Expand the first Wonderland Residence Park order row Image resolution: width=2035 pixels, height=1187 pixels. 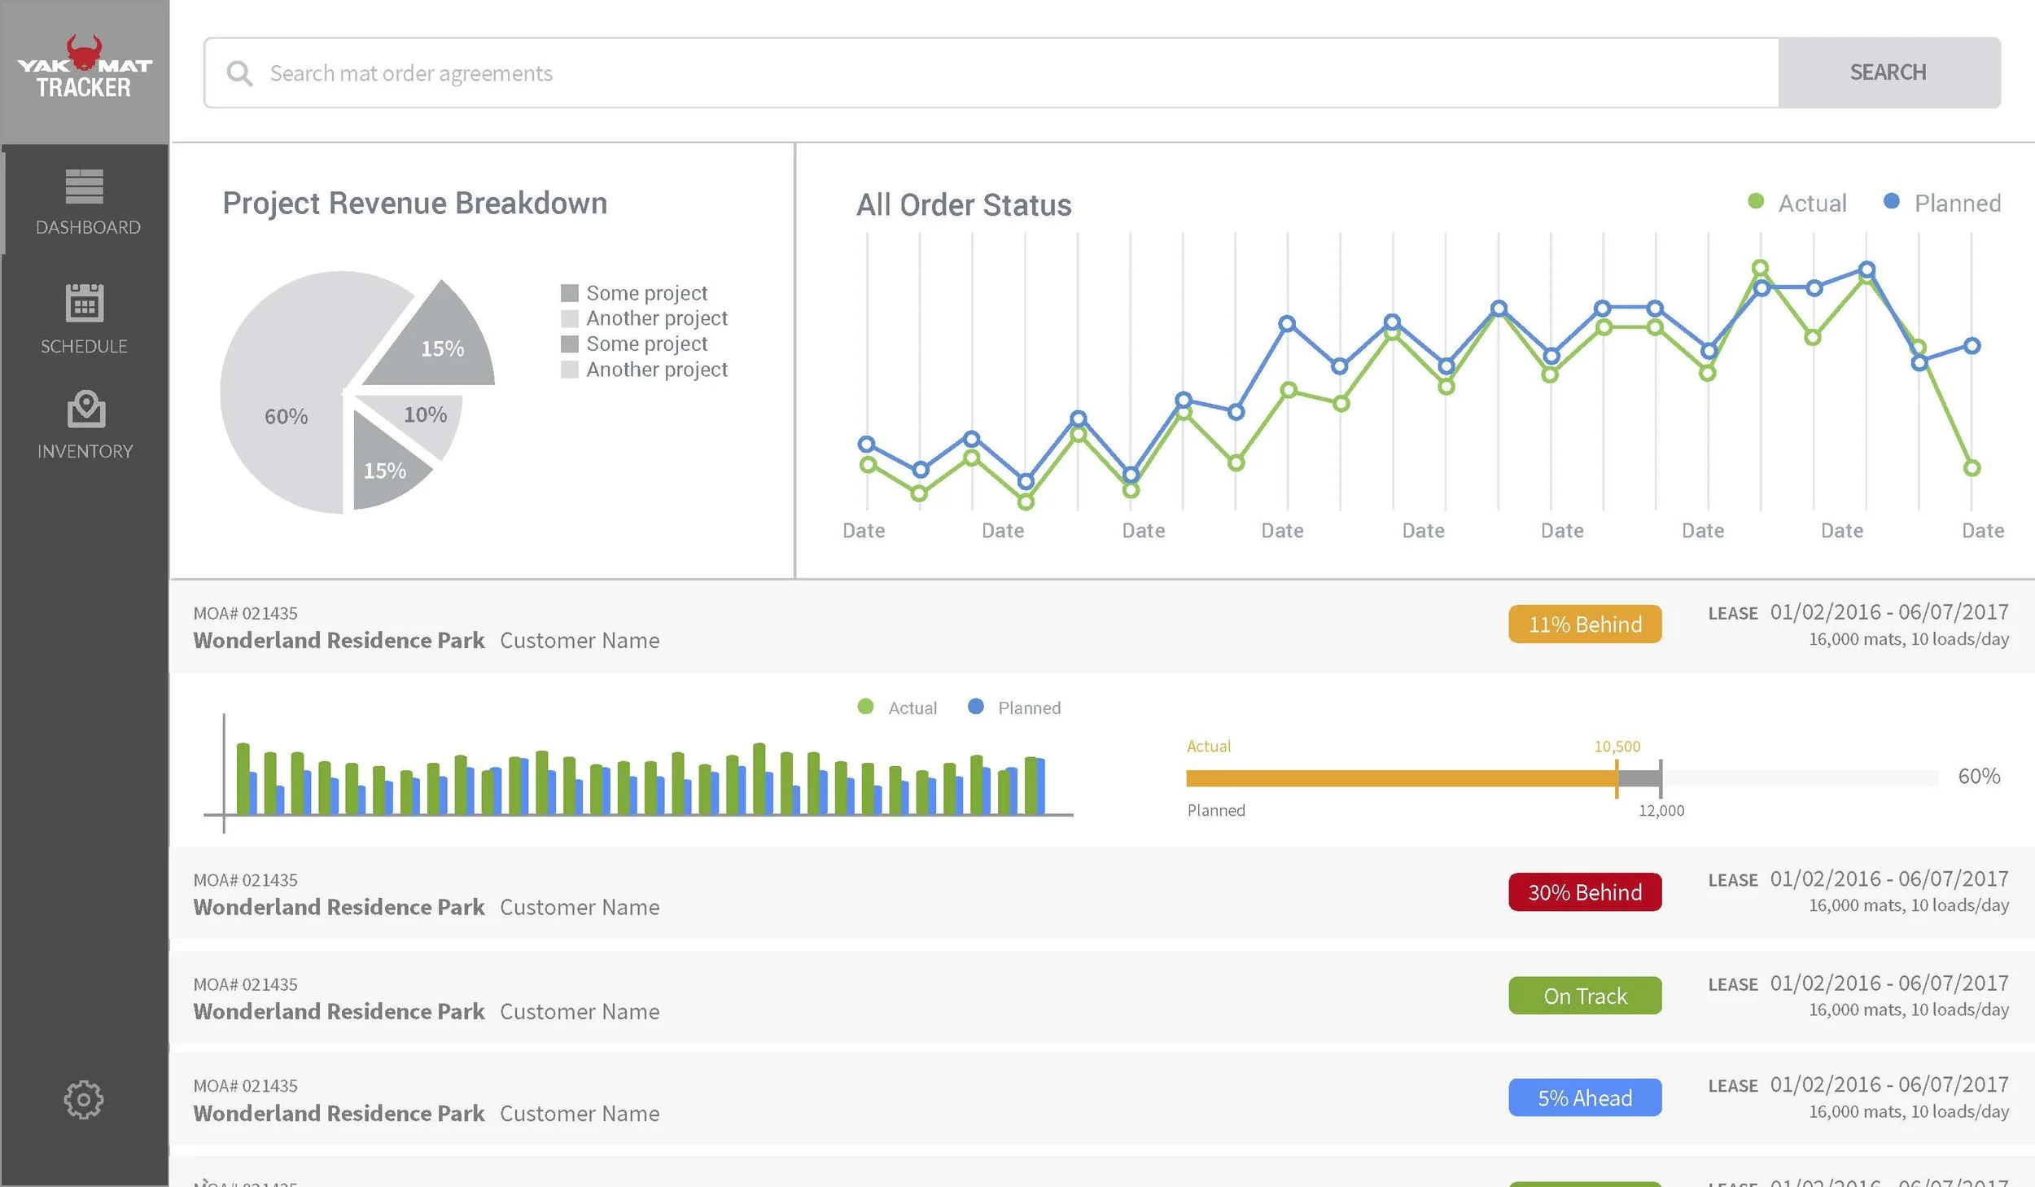[570, 627]
